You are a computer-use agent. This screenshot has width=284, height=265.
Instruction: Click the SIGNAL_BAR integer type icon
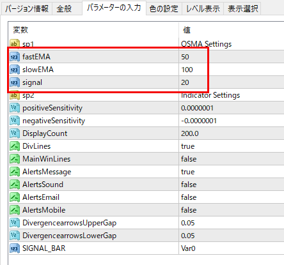pos(15,248)
